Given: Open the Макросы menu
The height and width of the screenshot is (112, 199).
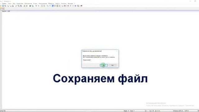Looking at the screenshot, I should (51, 3).
